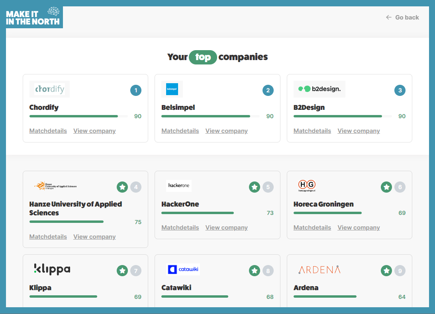Toggle favorite star for Hanze University

point(122,187)
